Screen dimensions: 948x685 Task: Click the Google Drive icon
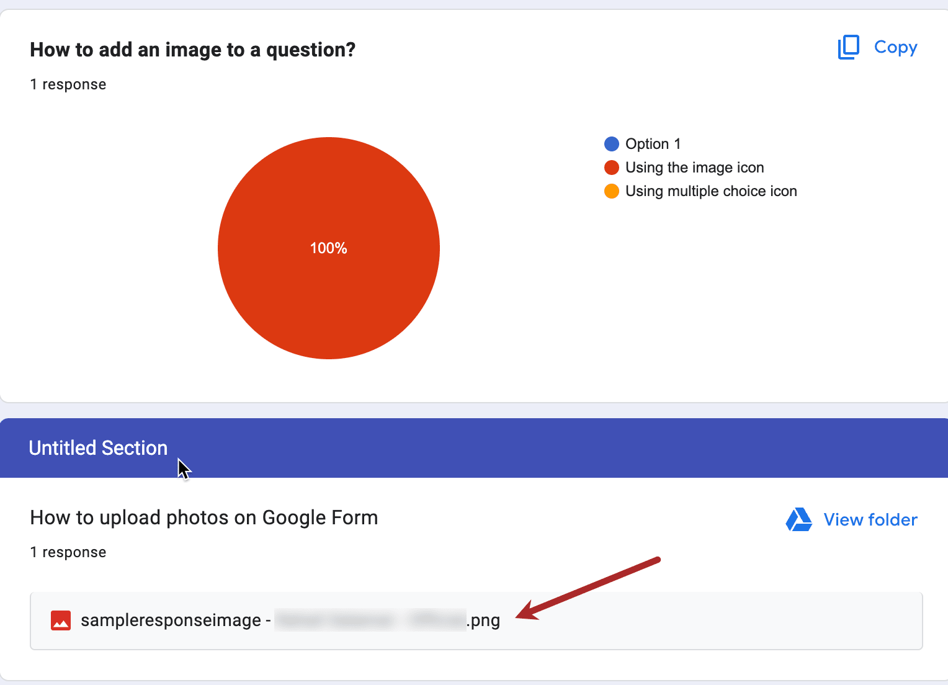(798, 519)
